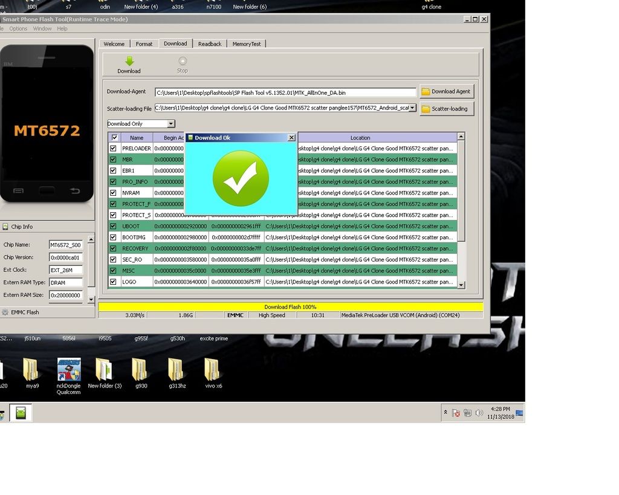Viewport: 619px width, 495px height.
Task: Uncheck the PRELOADER partition checkbox
Action: click(x=113, y=149)
